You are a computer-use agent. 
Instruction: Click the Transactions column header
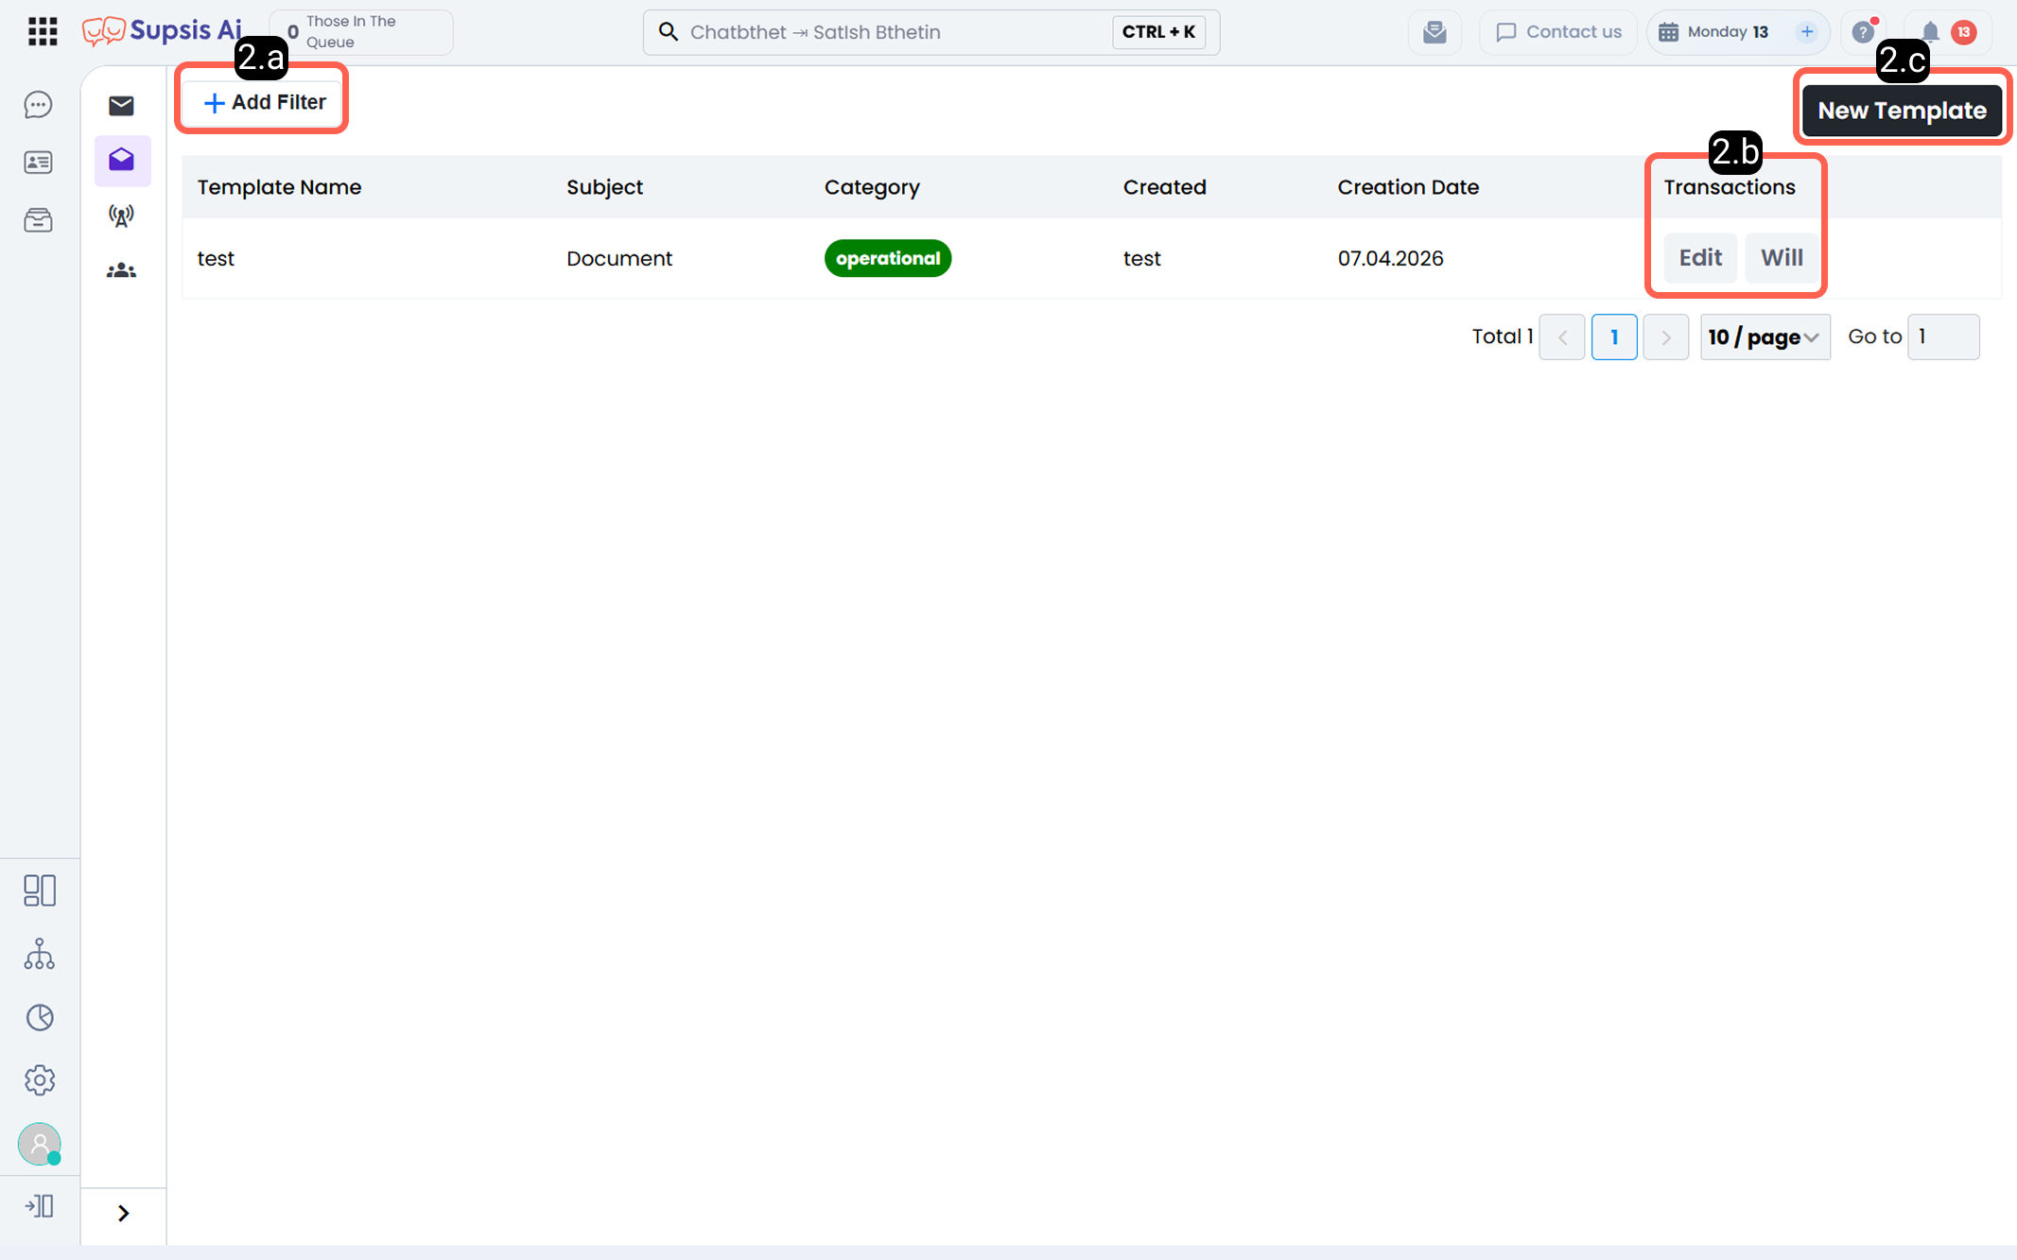click(x=1730, y=187)
